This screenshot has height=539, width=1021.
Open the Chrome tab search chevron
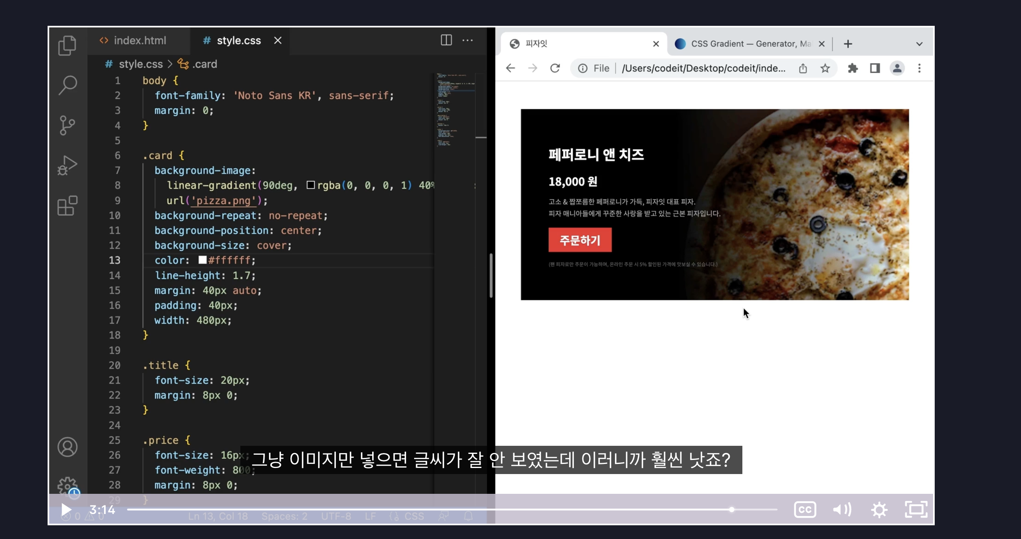pos(919,44)
